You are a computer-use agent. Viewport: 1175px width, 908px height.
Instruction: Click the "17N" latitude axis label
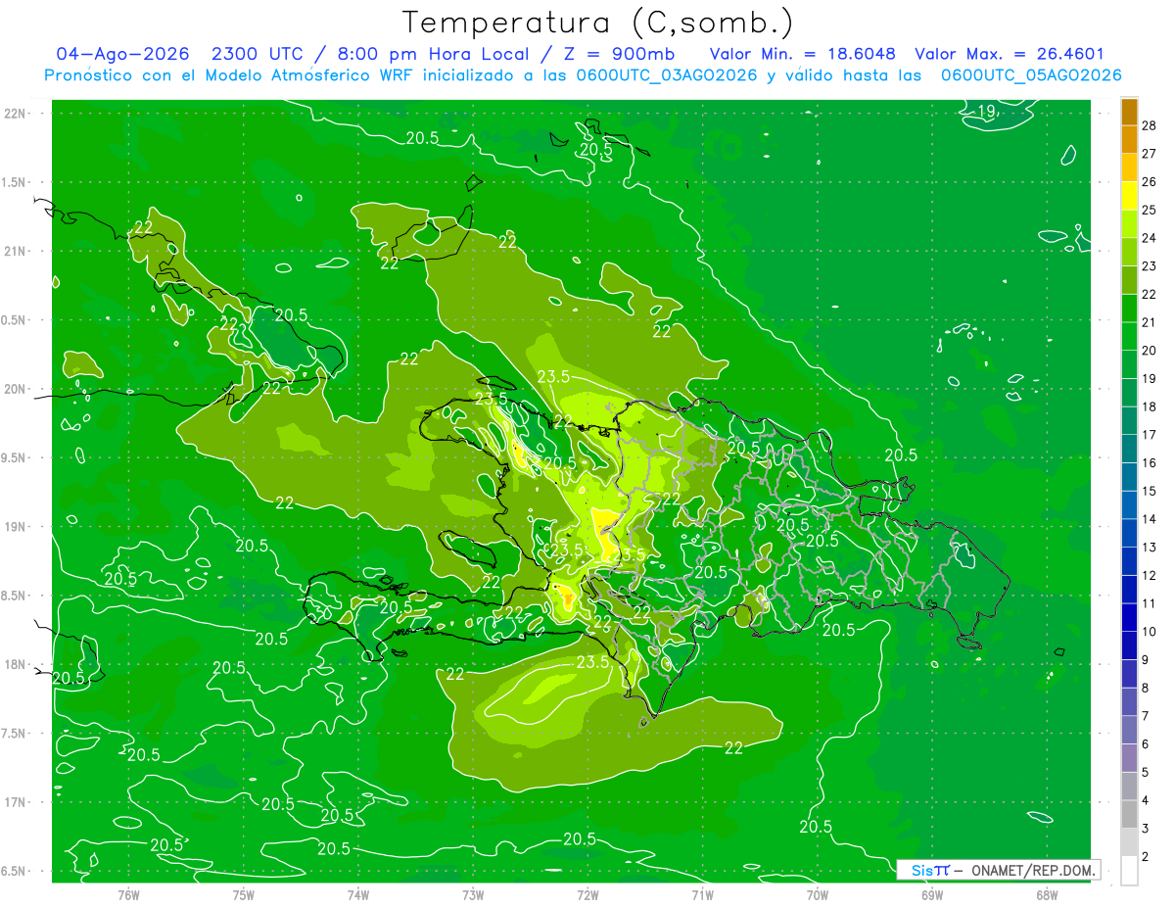[15, 803]
